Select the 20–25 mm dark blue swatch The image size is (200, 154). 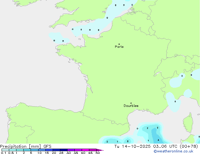[56, 150]
